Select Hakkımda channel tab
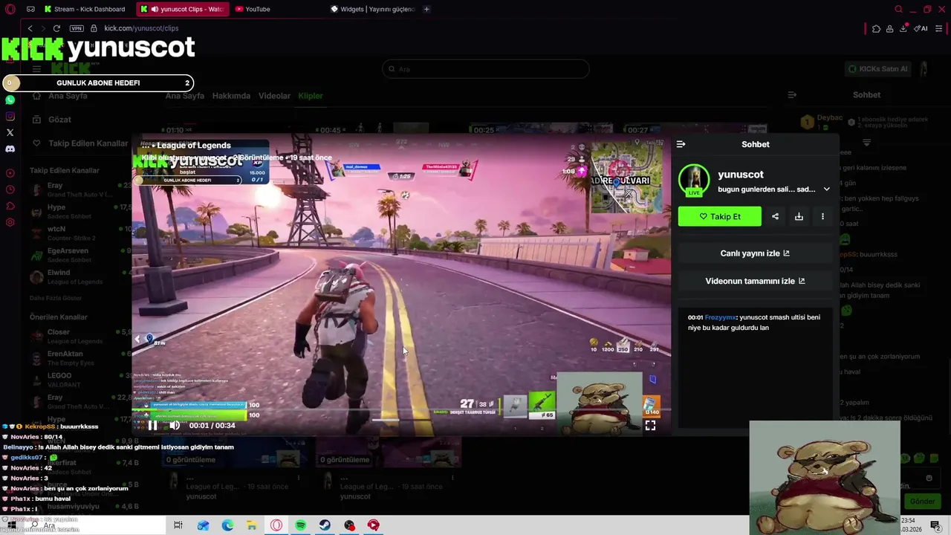The image size is (951, 535). 231,96
